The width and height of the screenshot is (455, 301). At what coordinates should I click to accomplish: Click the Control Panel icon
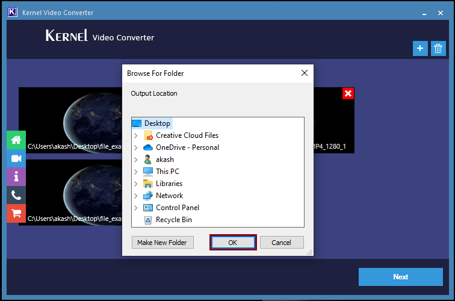point(148,208)
